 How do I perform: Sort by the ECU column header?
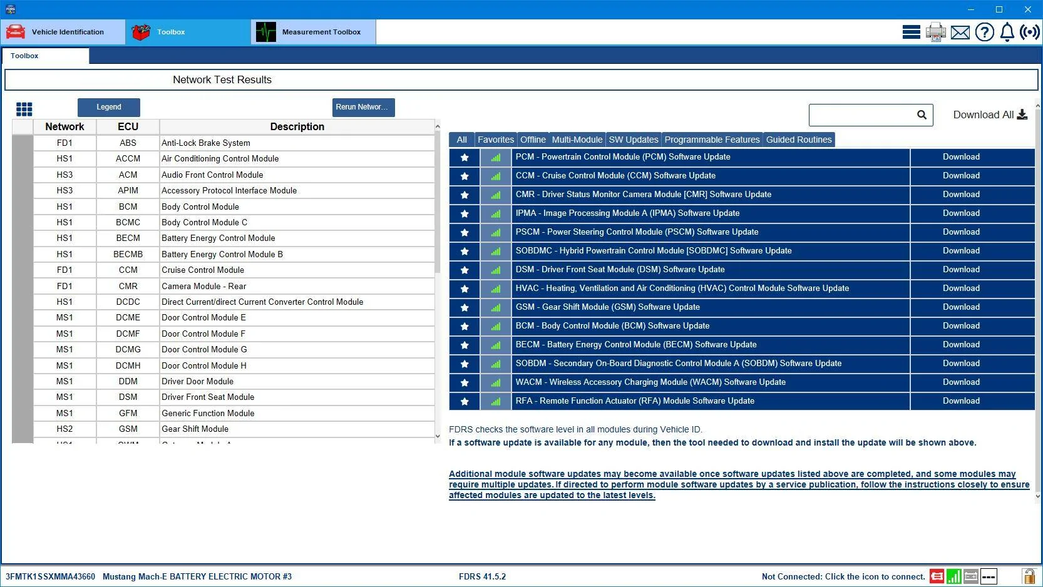pos(128,126)
